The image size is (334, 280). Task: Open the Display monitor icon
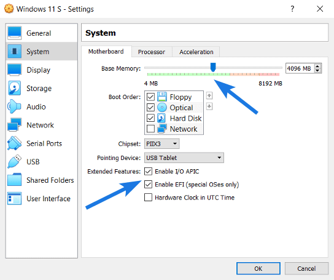coord(15,70)
